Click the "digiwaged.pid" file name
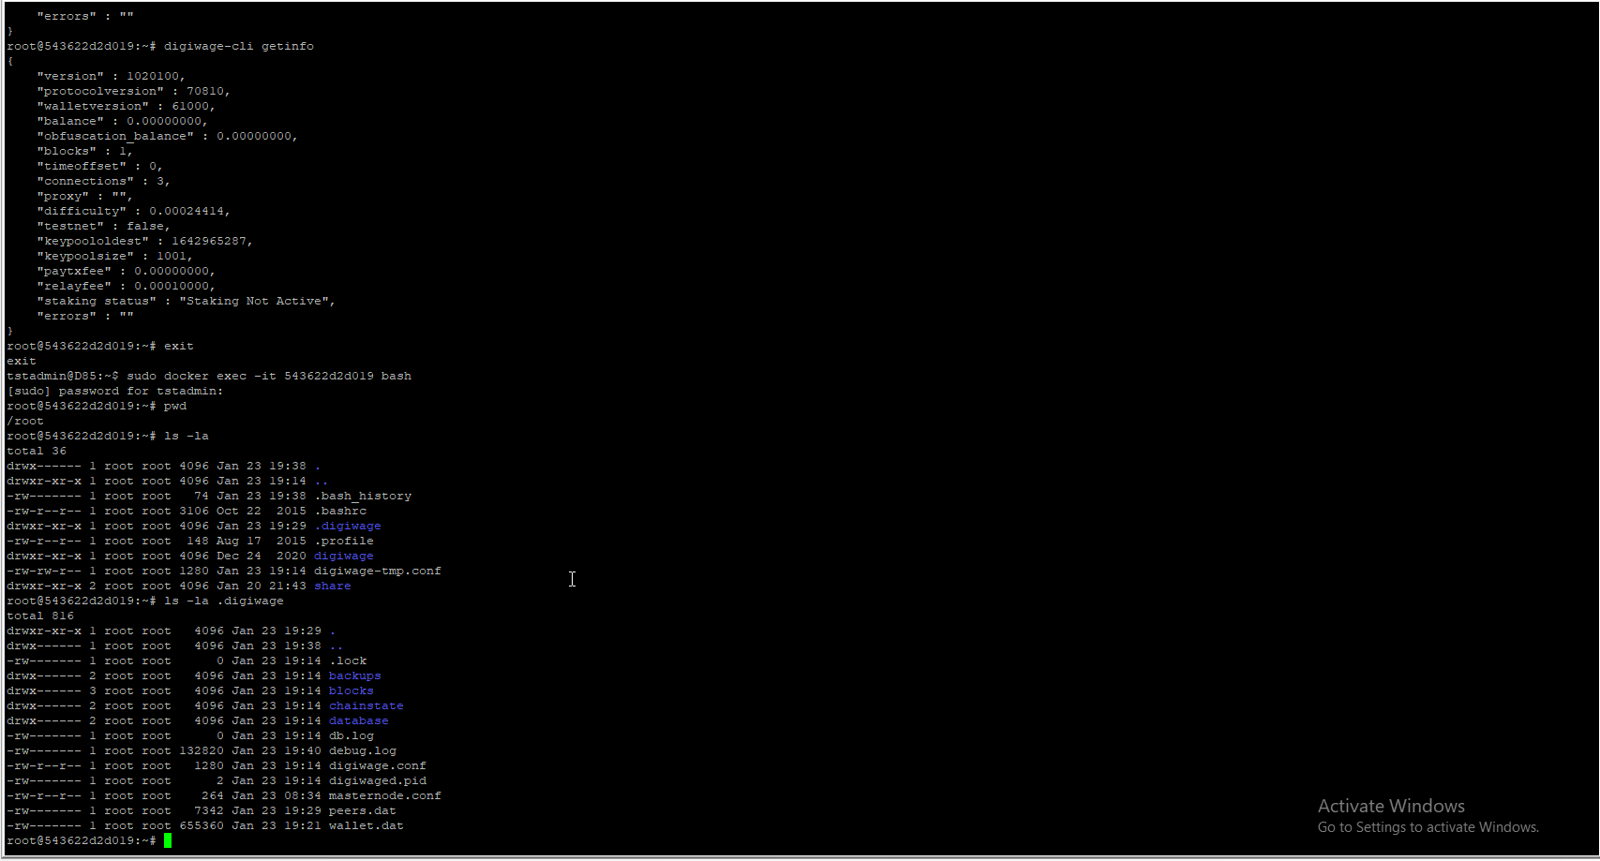 378,780
